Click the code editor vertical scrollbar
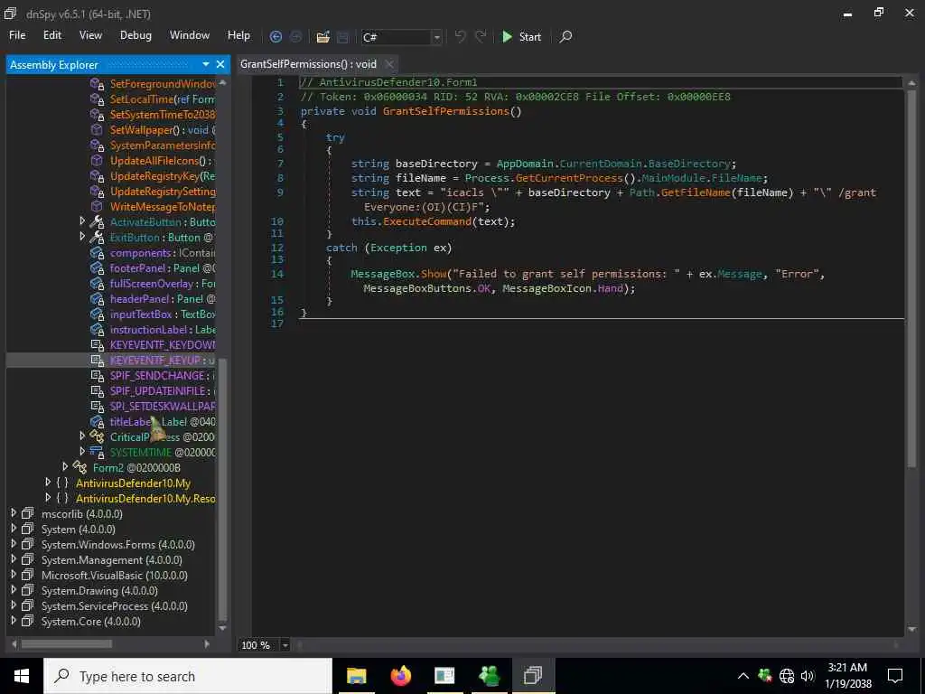Viewport: 925px width, 694px height. tap(912, 280)
